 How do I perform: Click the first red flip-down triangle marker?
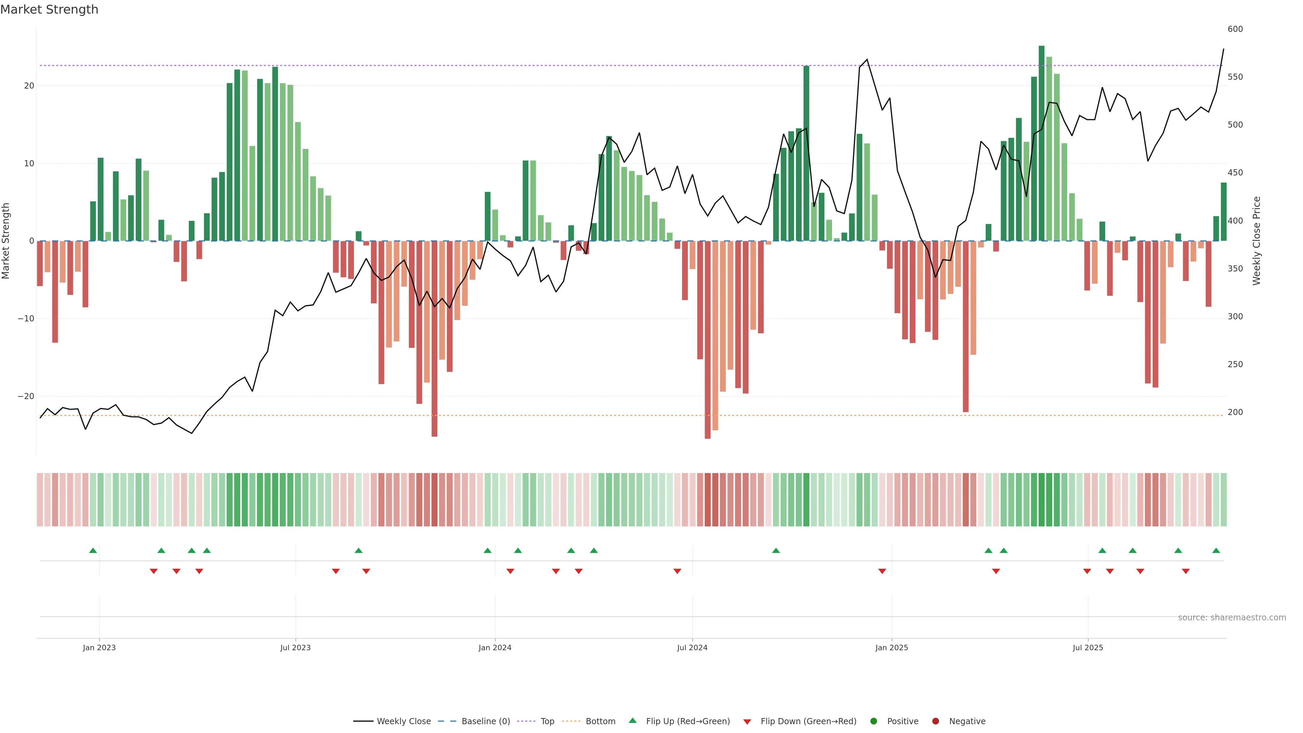point(154,571)
